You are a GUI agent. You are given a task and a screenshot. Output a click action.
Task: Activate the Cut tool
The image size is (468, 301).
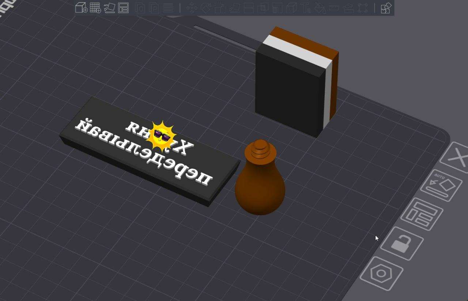click(249, 8)
